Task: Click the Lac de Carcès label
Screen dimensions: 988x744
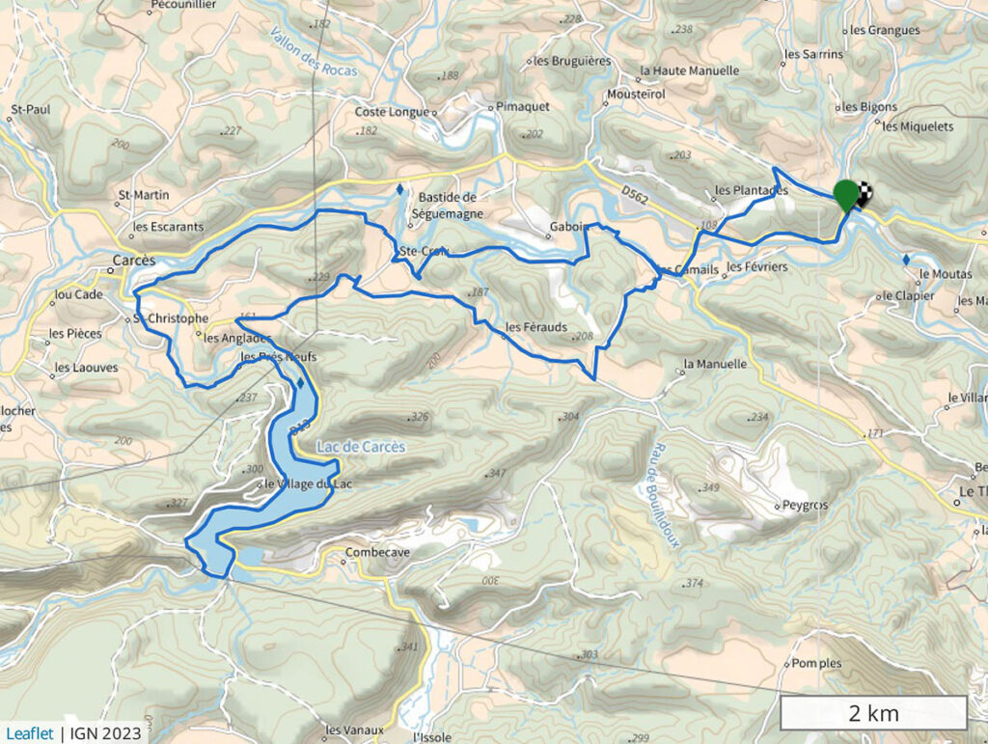Action: pyautogui.click(x=361, y=447)
